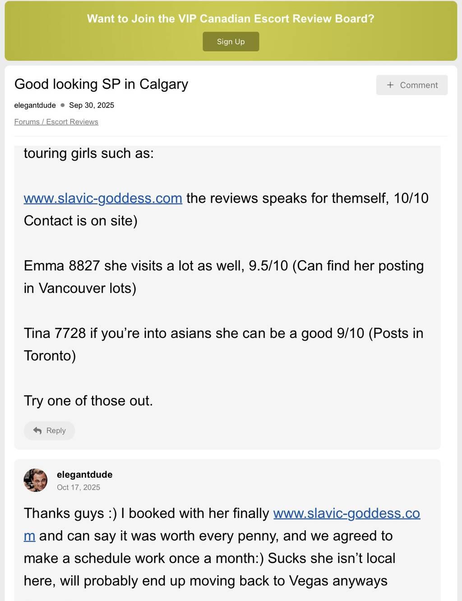Click the "touring girls such as:" line

point(88,153)
